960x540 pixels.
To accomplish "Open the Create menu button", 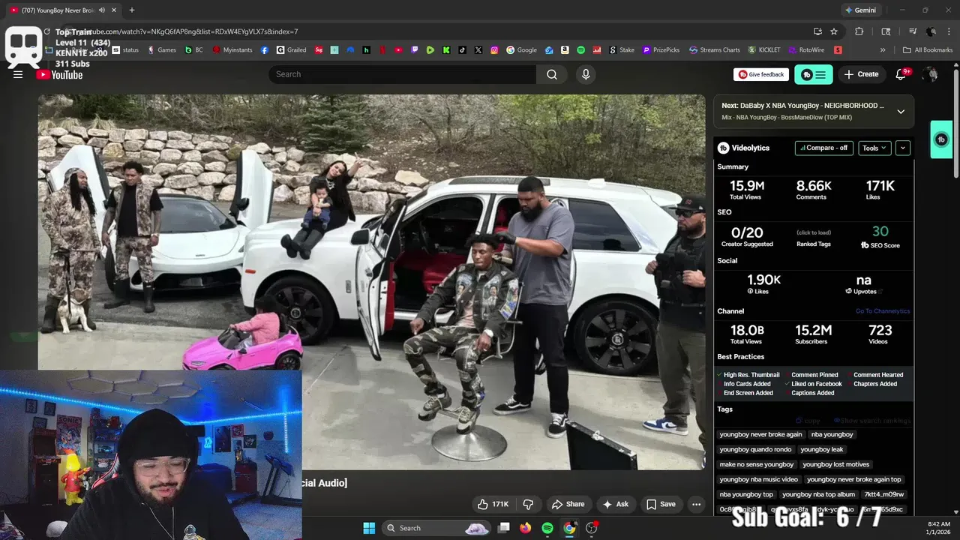I will coord(861,74).
